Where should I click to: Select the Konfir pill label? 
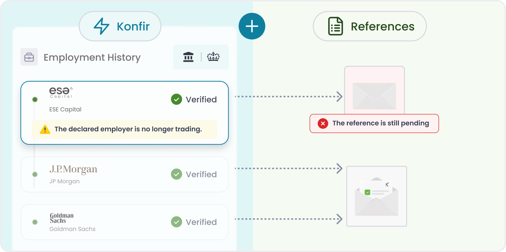[120, 26]
